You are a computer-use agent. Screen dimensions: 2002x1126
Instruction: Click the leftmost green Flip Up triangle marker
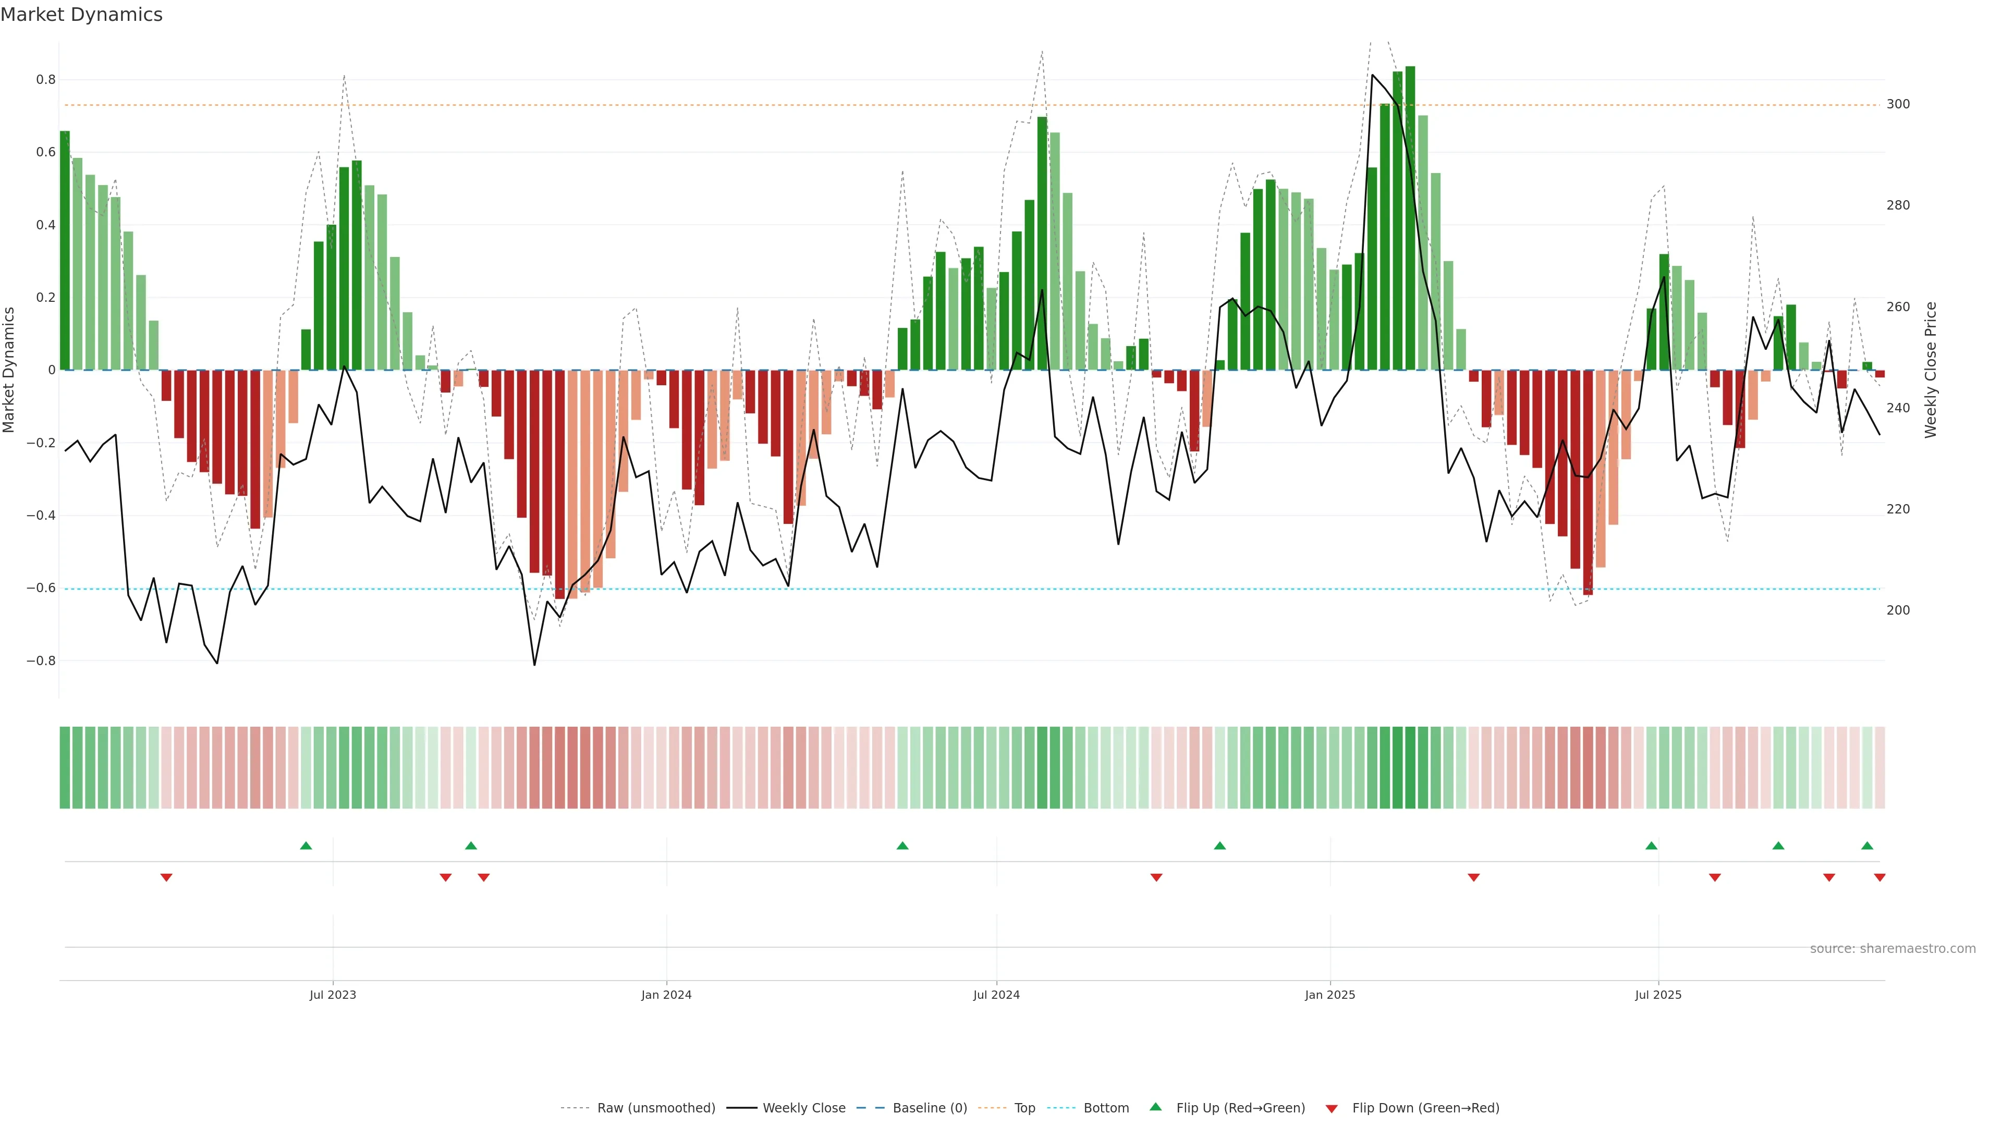[306, 846]
